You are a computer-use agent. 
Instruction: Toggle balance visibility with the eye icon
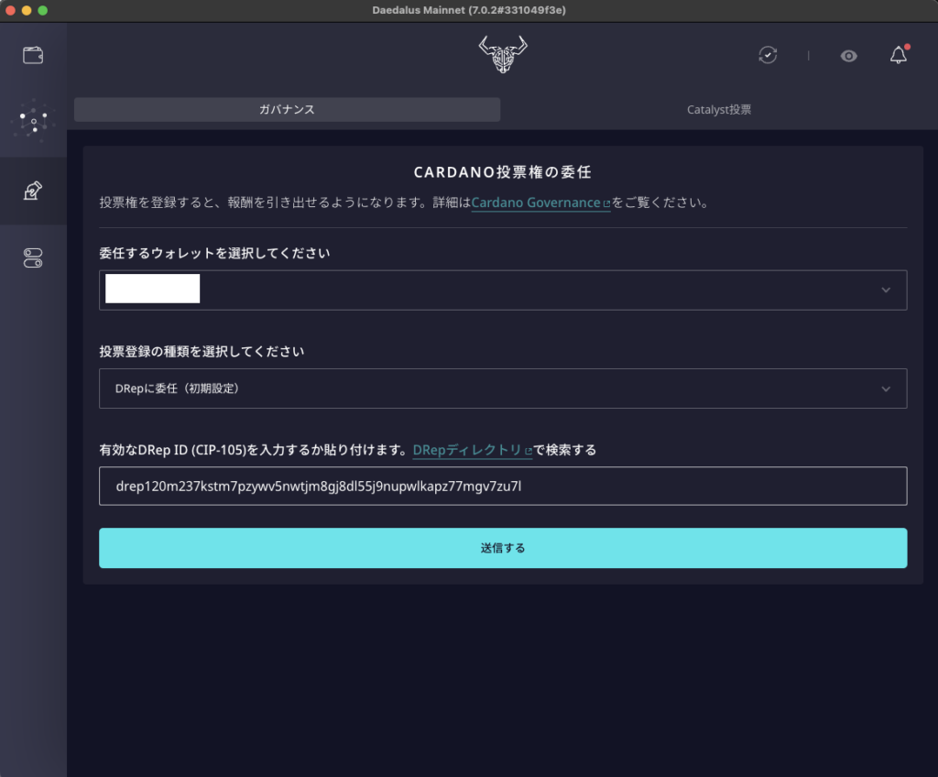point(848,56)
